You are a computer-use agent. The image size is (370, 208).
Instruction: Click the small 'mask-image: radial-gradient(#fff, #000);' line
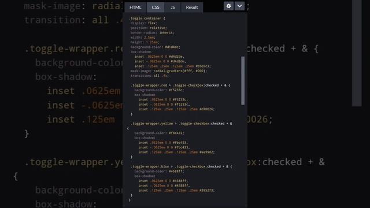(169, 71)
